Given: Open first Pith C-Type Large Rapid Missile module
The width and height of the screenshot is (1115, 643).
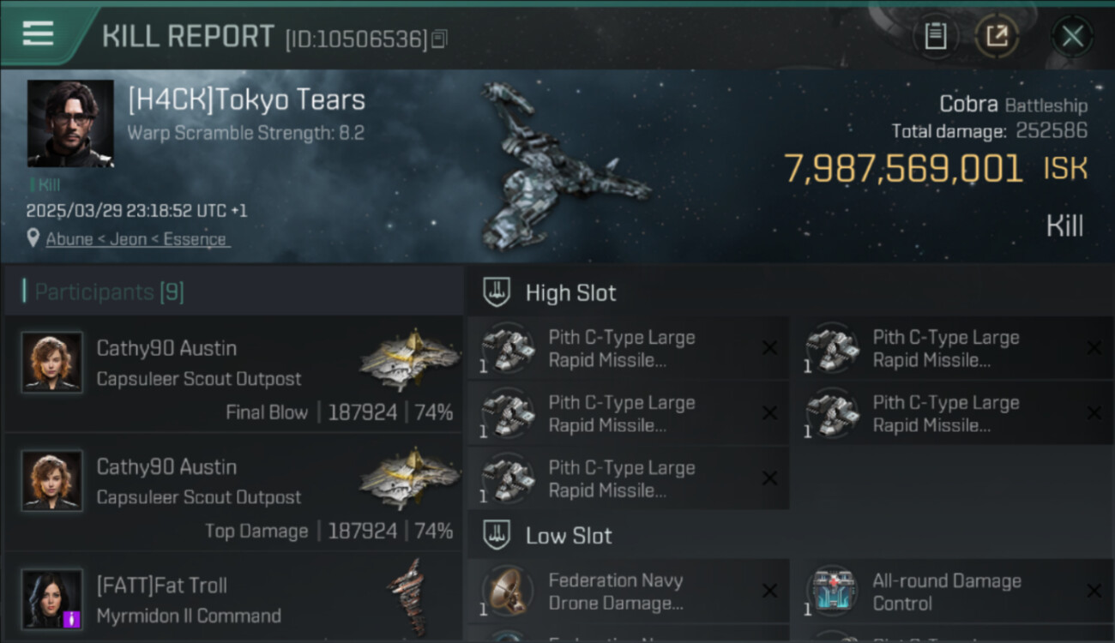Looking at the screenshot, I should [628, 348].
